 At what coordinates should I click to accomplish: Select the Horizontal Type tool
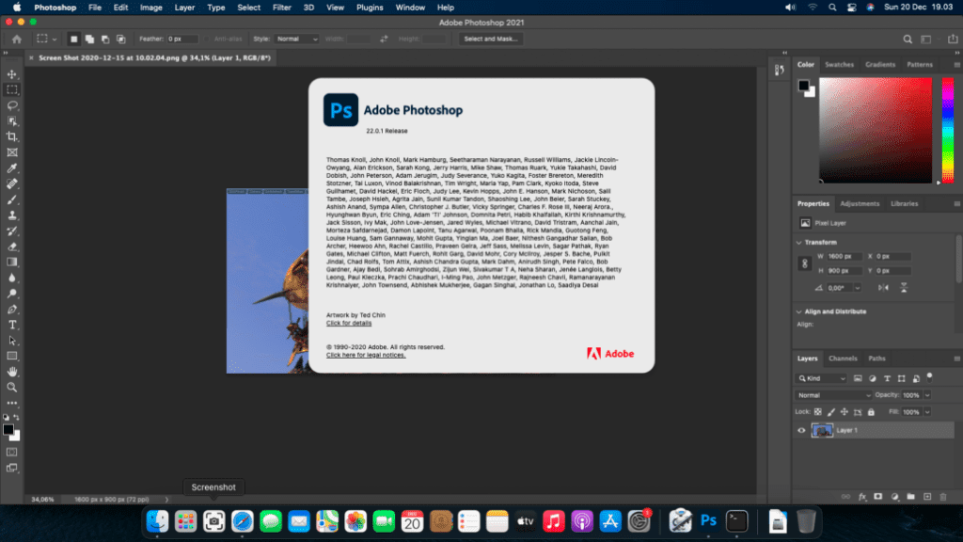pyautogui.click(x=11, y=325)
